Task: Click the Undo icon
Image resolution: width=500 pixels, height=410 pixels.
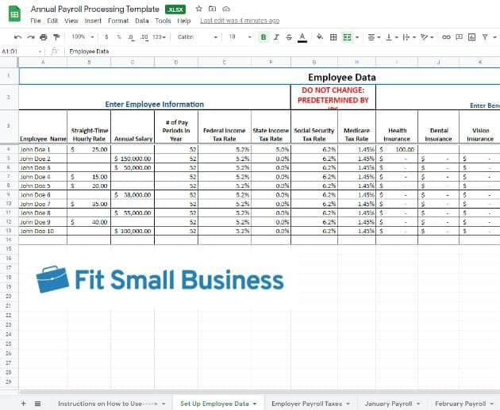Action: coord(17,37)
